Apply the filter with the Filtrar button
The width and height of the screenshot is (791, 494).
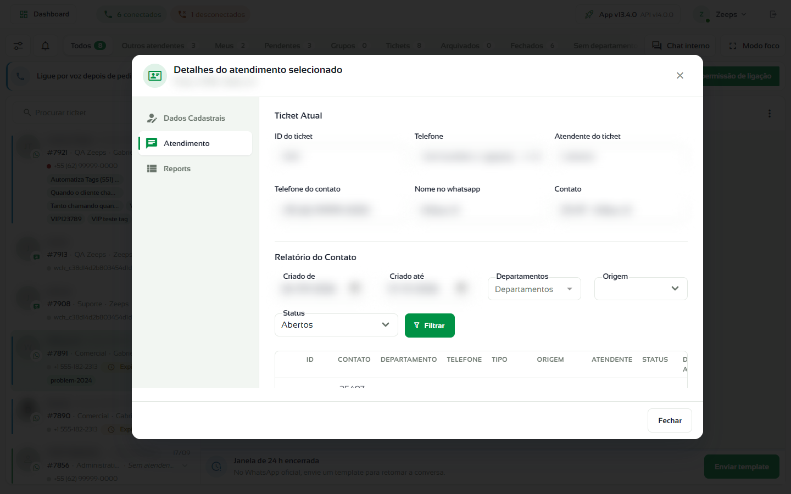[430, 325]
